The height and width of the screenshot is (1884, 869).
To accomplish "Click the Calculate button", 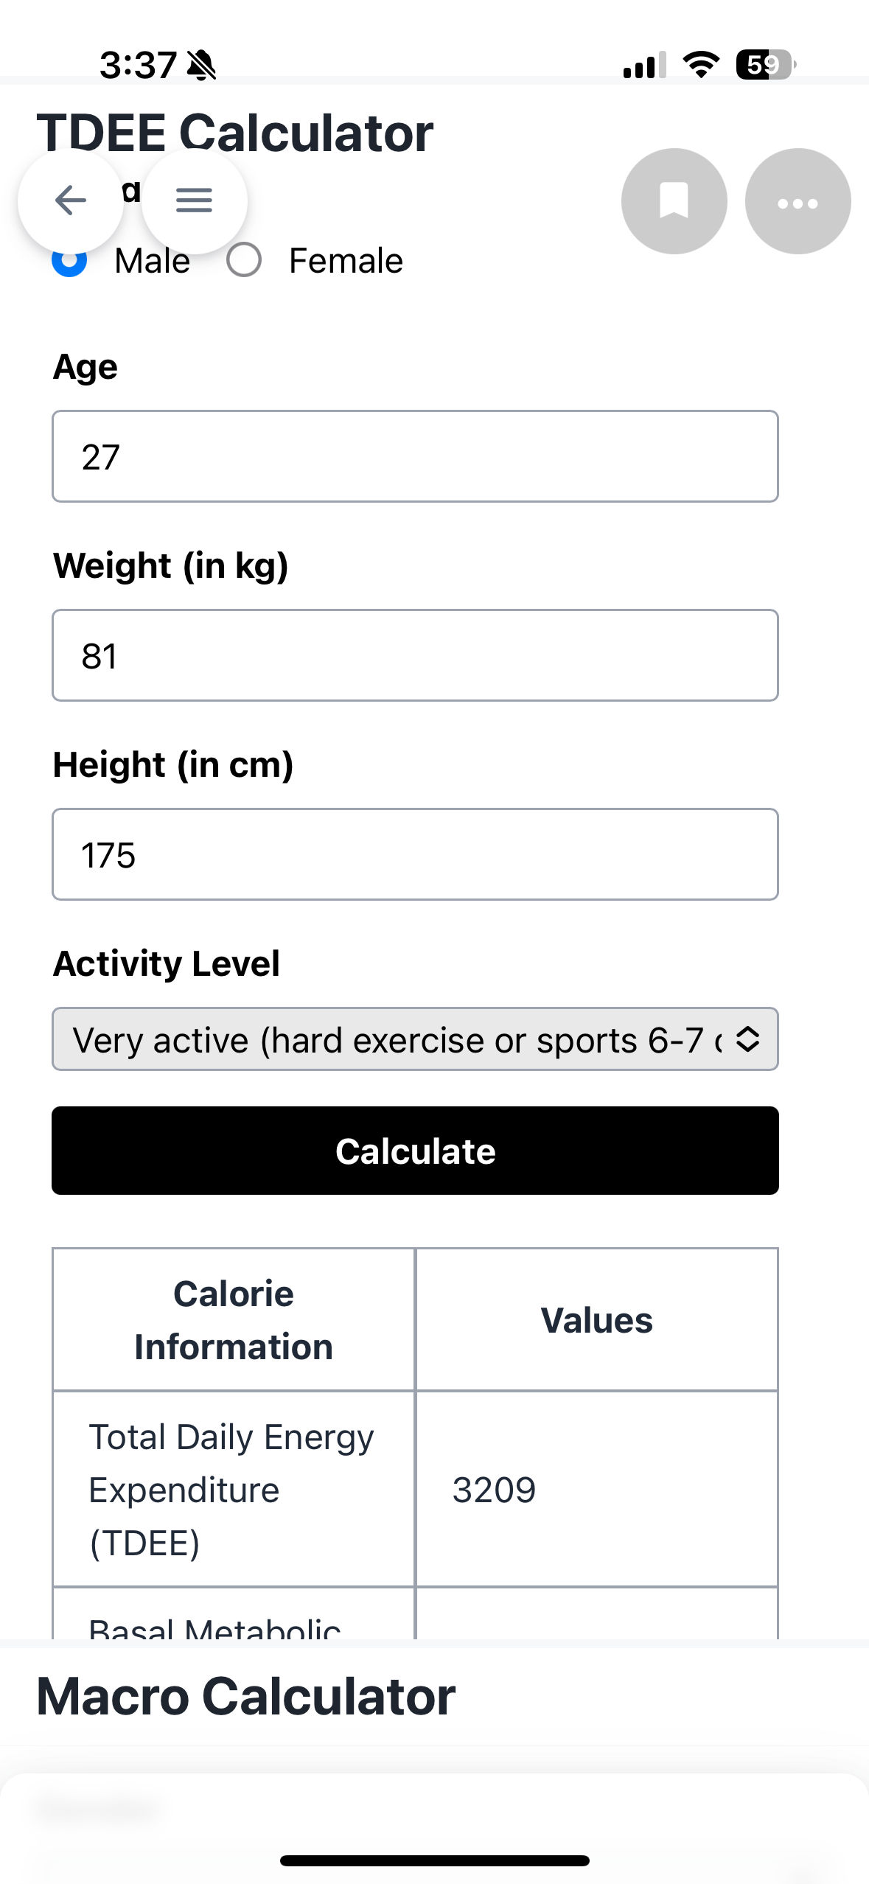I will point(415,1151).
